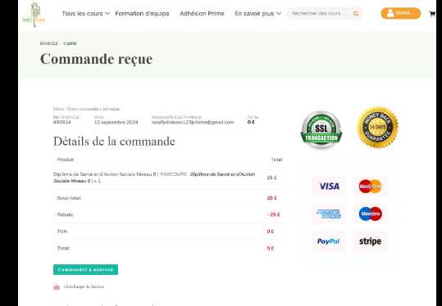This screenshot has width=442, height=306.
Task: Click the Stripe payment logo
Action: tap(370, 241)
